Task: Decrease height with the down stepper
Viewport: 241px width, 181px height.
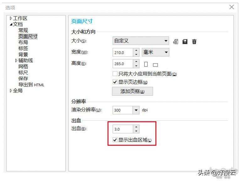Action: point(136,66)
